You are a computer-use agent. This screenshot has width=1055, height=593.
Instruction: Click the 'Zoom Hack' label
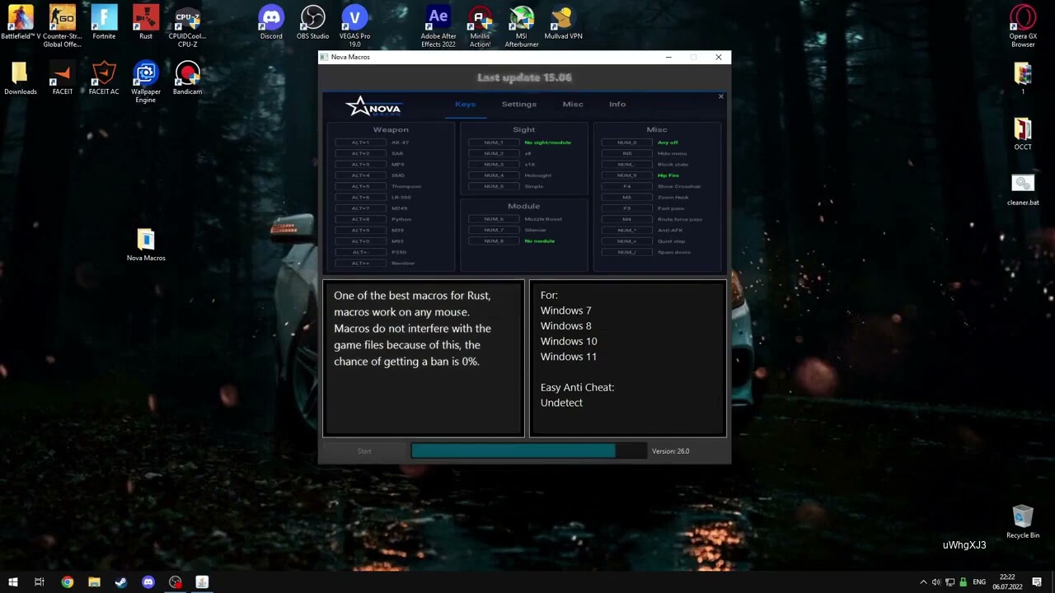pyautogui.click(x=673, y=198)
